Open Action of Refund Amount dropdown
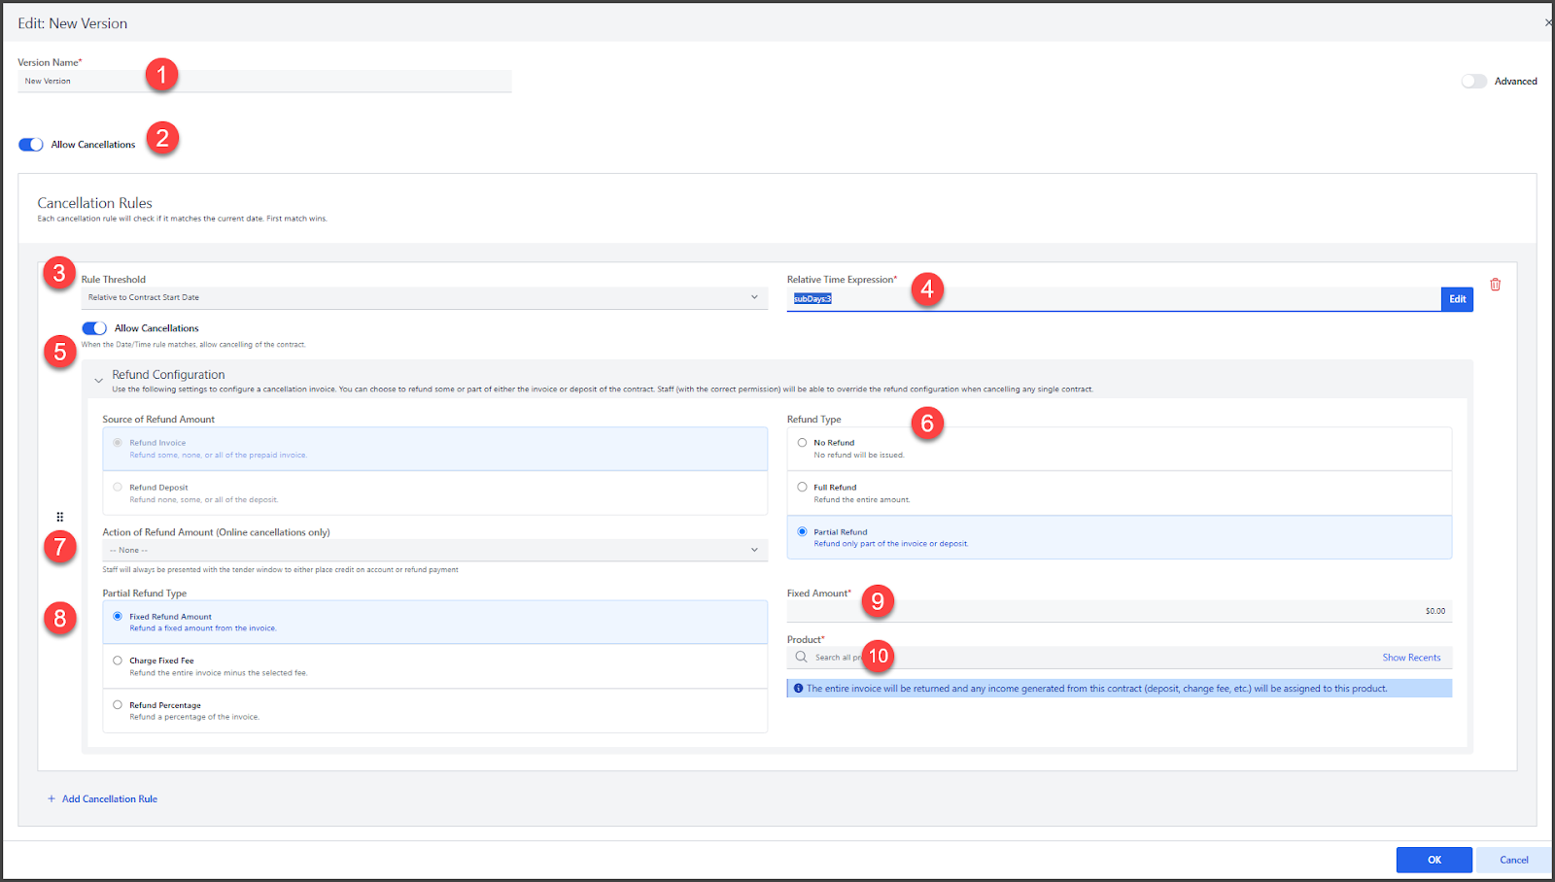 (x=434, y=551)
